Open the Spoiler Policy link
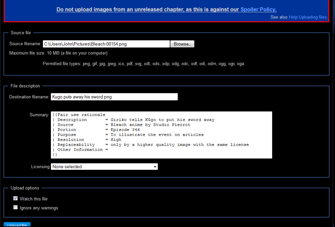 (258, 9)
